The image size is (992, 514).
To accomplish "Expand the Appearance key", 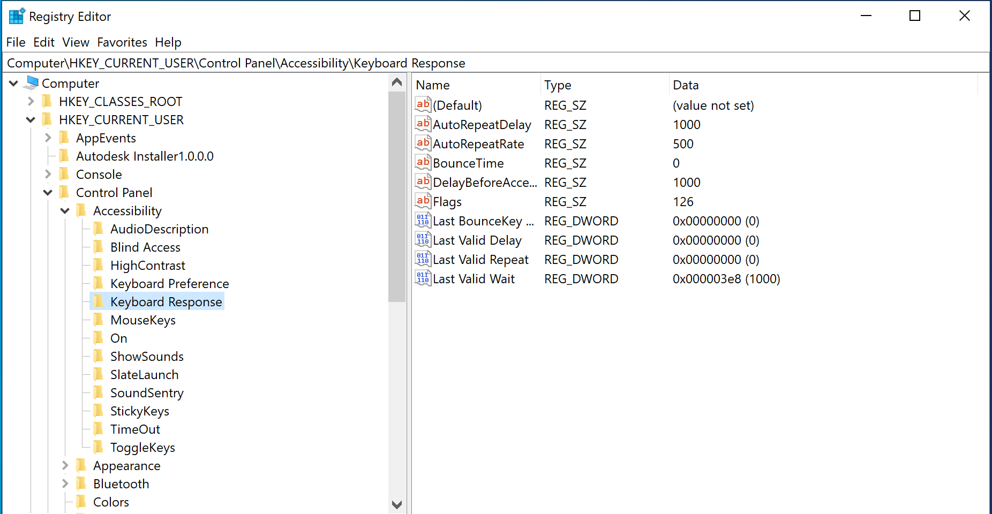I will (65, 466).
